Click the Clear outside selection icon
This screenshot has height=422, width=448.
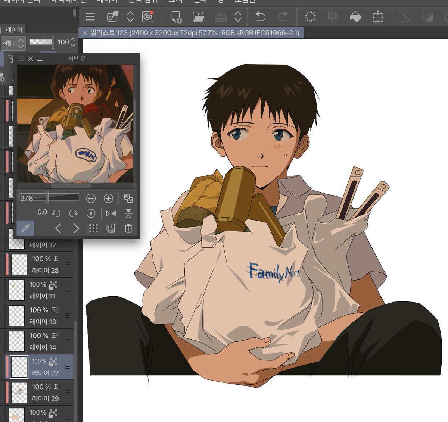coord(333,16)
